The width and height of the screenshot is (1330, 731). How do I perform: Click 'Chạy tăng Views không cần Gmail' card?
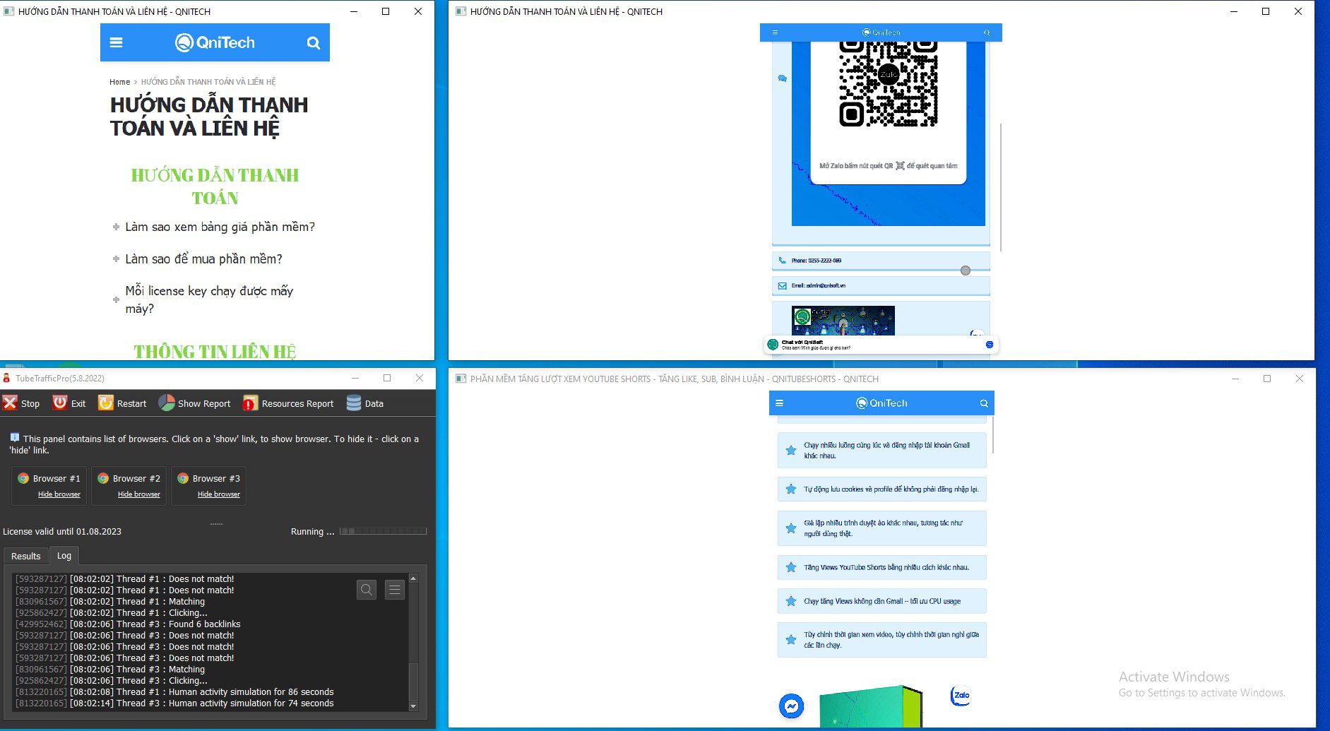point(881,601)
